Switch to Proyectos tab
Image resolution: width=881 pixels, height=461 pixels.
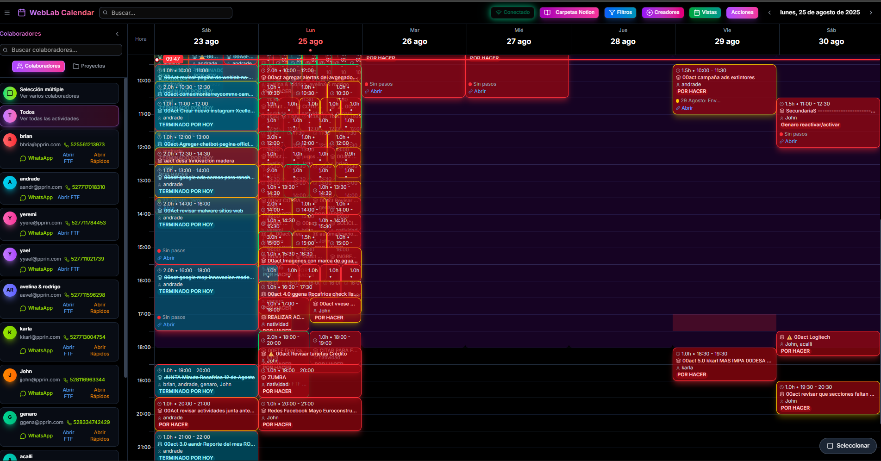pyautogui.click(x=89, y=66)
